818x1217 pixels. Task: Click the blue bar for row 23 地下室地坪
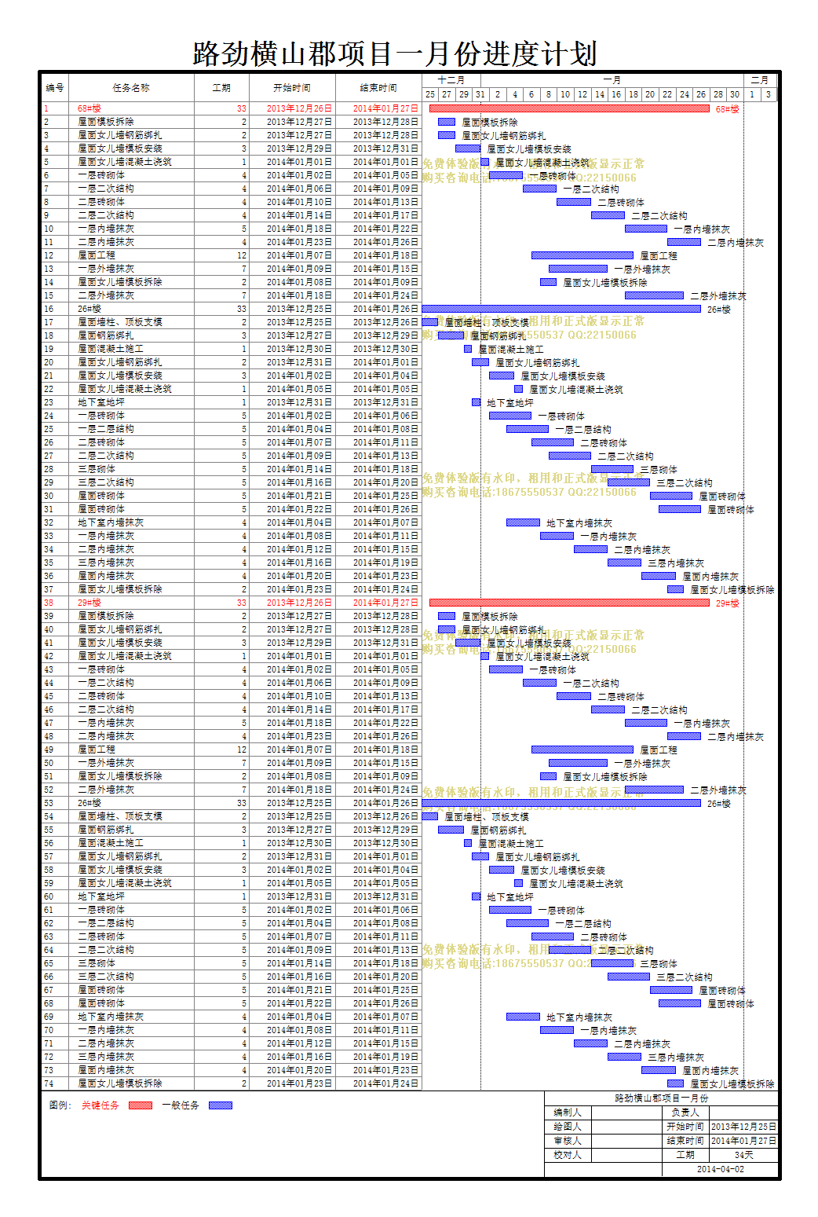coord(476,402)
